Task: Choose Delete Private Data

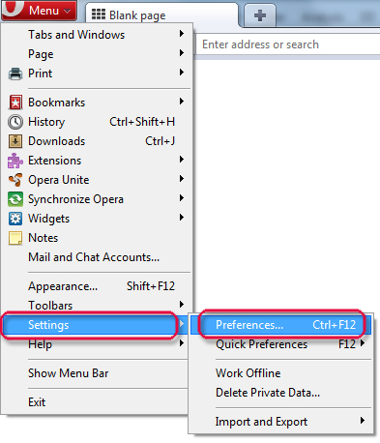Action: [x=280, y=393]
